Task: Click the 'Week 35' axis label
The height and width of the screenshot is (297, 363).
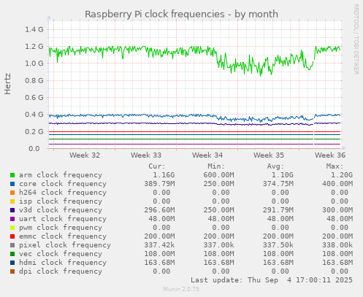Action: [269, 155]
